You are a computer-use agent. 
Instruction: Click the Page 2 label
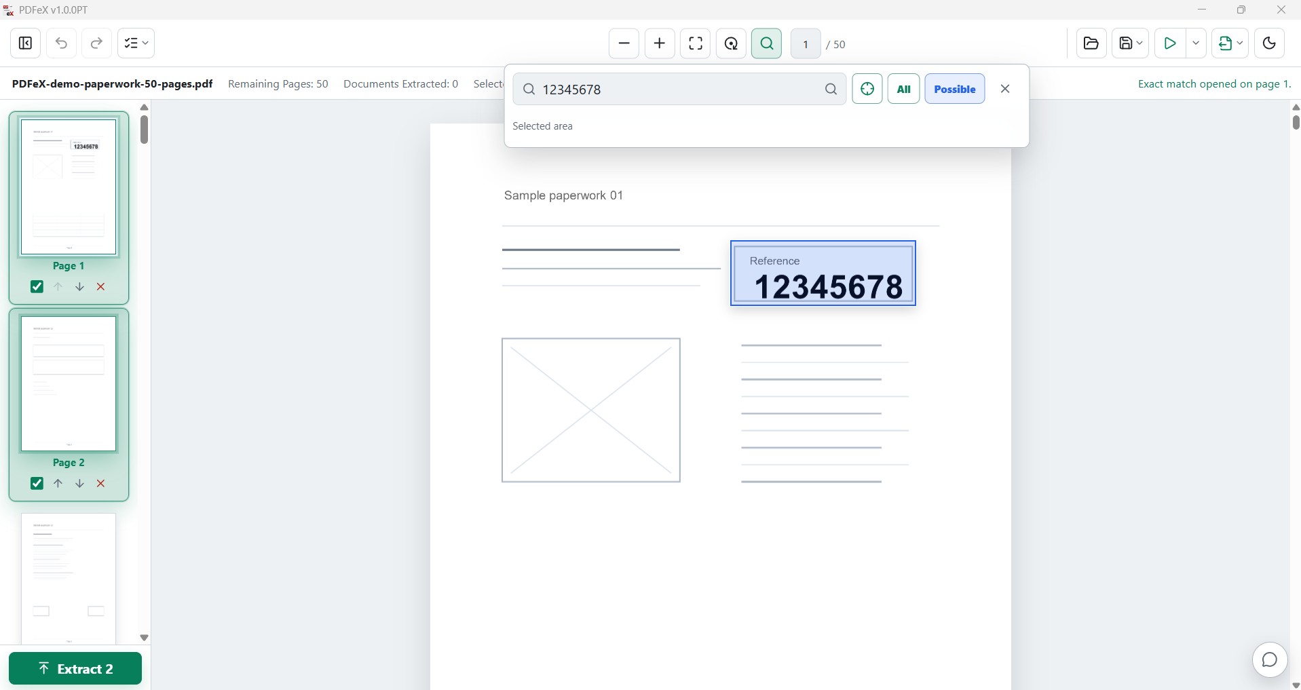(69, 463)
